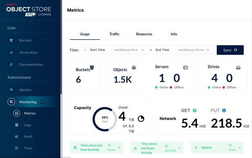Collapse the Monitoring submenu chevron
Viewport: 252px width, 158px height.
[x=42, y=102]
